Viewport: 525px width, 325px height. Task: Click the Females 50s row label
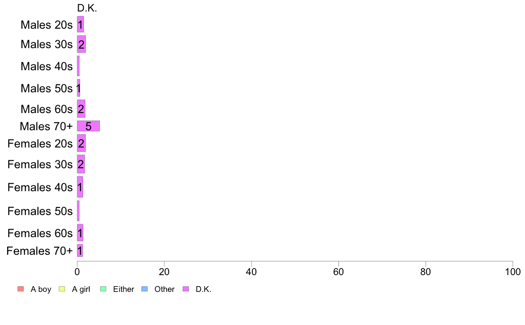pyautogui.click(x=40, y=211)
